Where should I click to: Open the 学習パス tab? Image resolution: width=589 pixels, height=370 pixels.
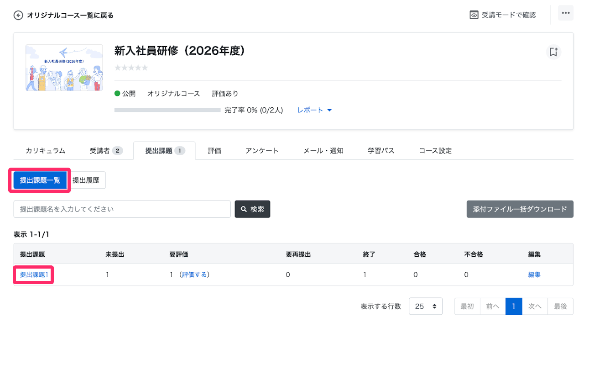[381, 151]
